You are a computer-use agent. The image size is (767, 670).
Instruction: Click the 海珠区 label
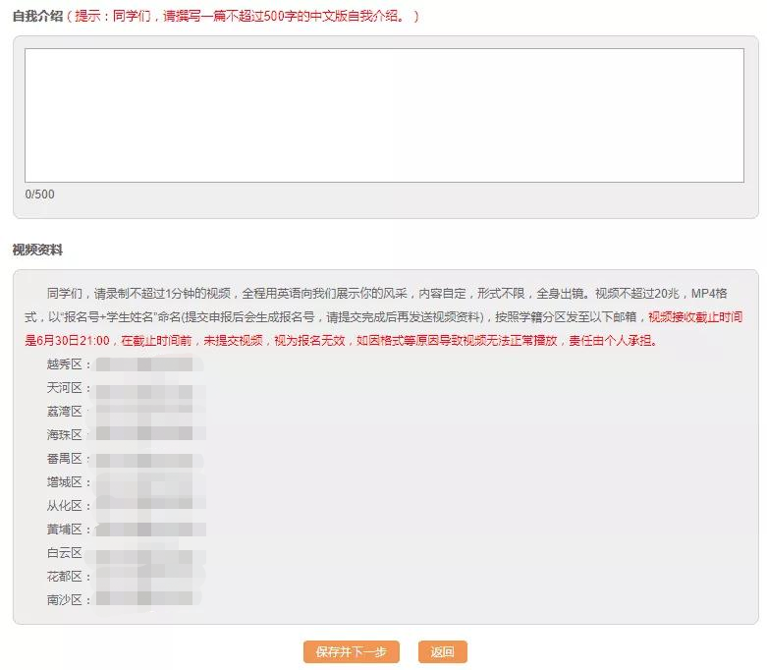pos(65,435)
